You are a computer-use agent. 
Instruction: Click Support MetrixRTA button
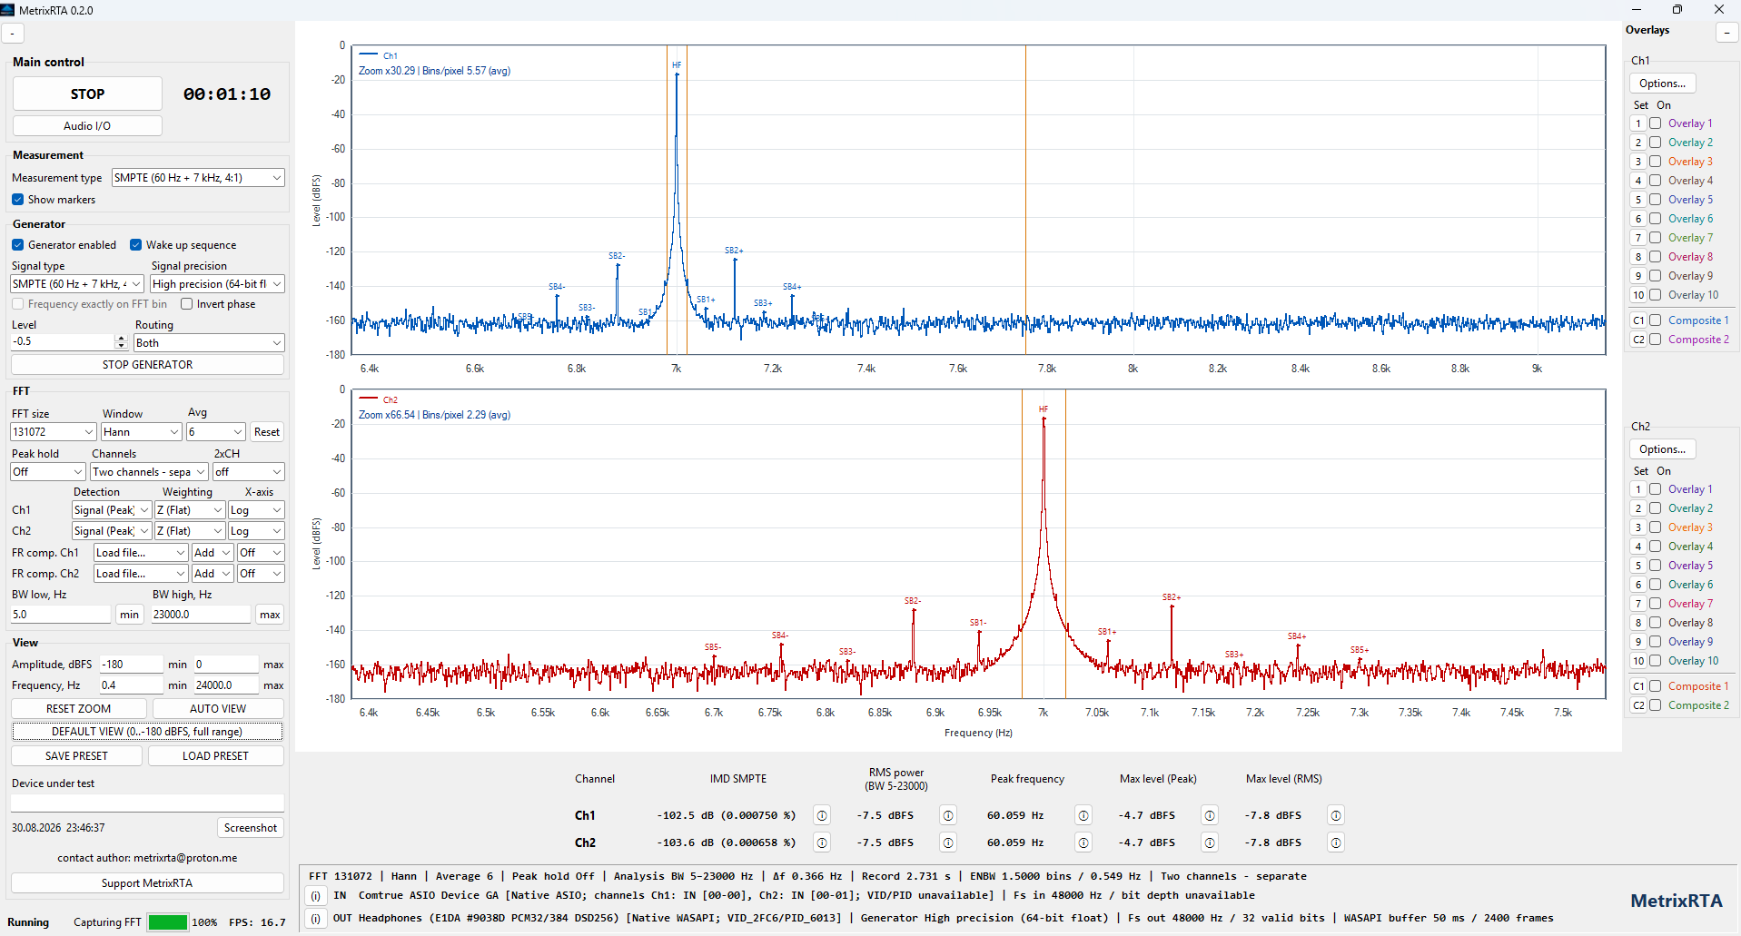point(147,883)
